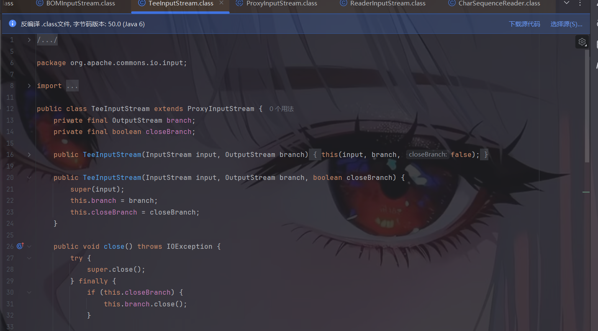Collapse the close() method on line 26
Image resolution: width=598 pixels, height=331 pixels.
29,246
